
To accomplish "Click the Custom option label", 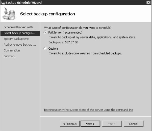I will (53, 49).
